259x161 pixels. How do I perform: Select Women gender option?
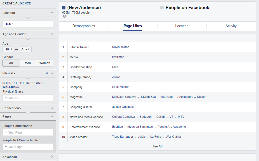(45, 63)
